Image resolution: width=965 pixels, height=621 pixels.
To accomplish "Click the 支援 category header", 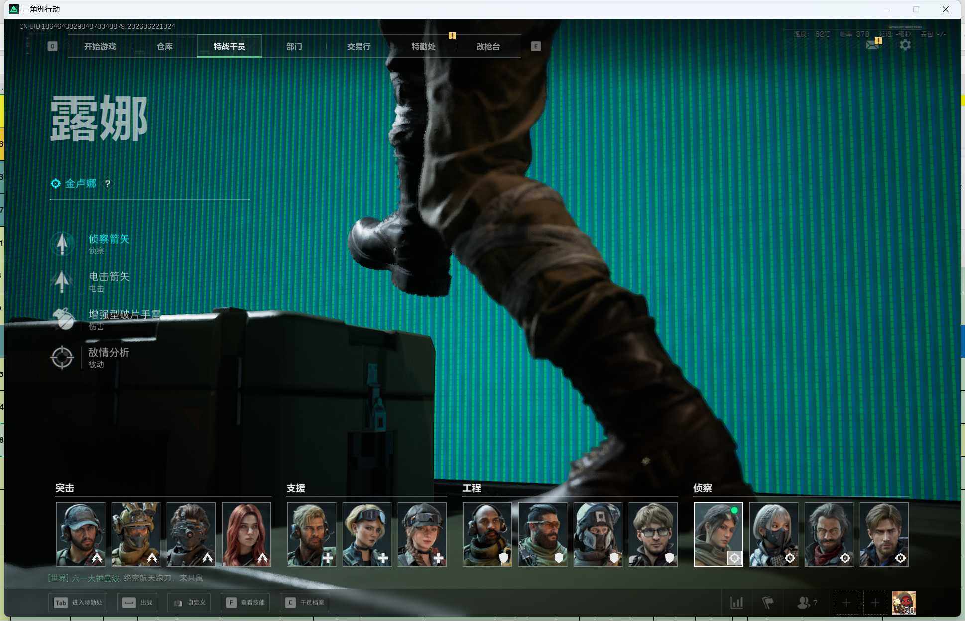I will pos(296,488).
